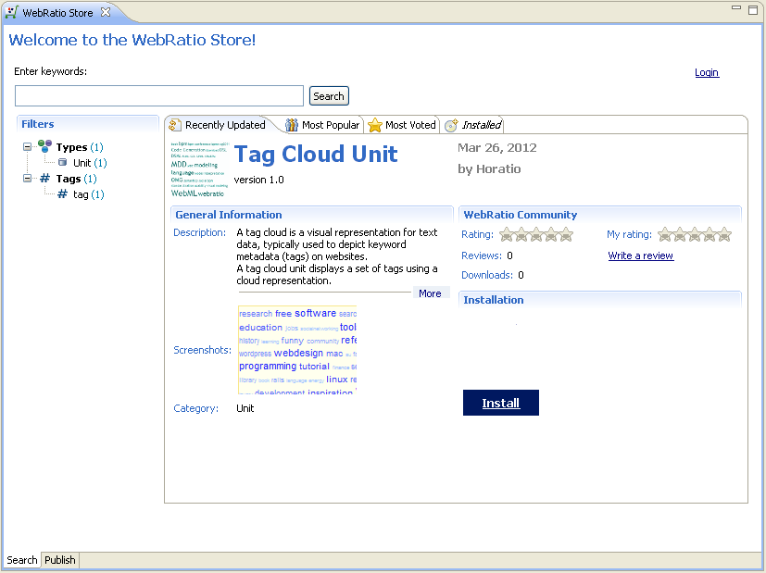Click the "Mar 26, 2012" date text

point(496,148)
